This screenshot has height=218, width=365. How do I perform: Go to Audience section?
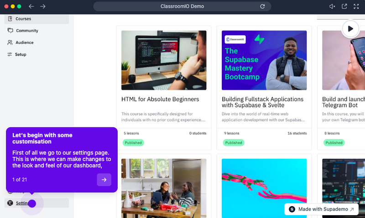pyautogui.click(x=24, y=42)
